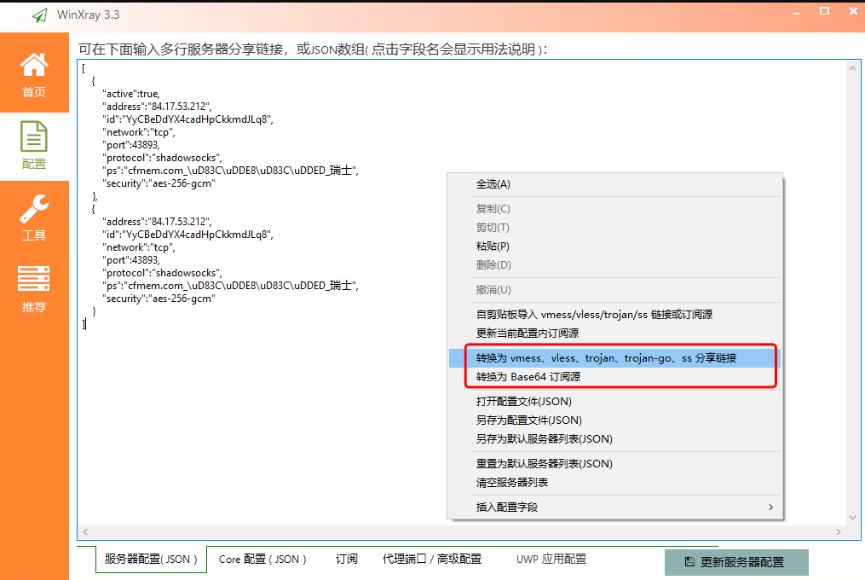The height and width of the screenshot is (580, 865).
Task: Select 更新当前配置内订阅源 menu entry
Action: [x=614, y=333]
